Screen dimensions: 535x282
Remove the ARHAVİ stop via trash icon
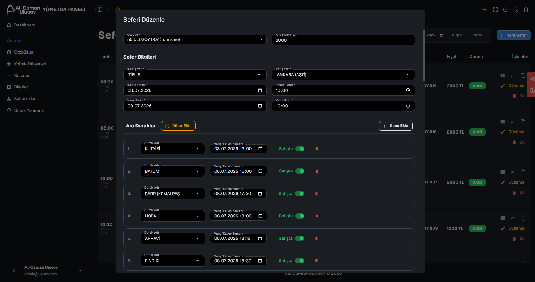point(316,238)
